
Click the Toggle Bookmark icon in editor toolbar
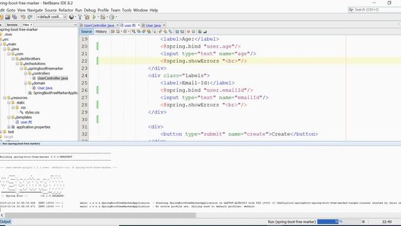tap(170, 31)
